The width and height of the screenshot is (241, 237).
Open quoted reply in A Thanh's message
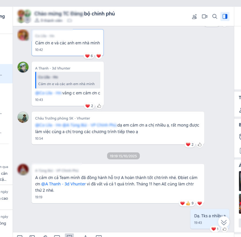(68, 80)
